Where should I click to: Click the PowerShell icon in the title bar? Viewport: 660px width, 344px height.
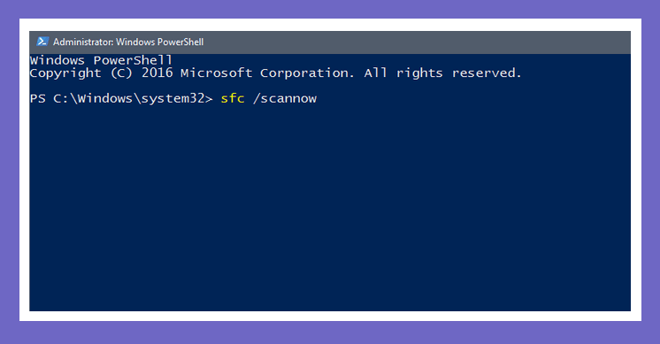pyautogui.click(x=42, y=42)
